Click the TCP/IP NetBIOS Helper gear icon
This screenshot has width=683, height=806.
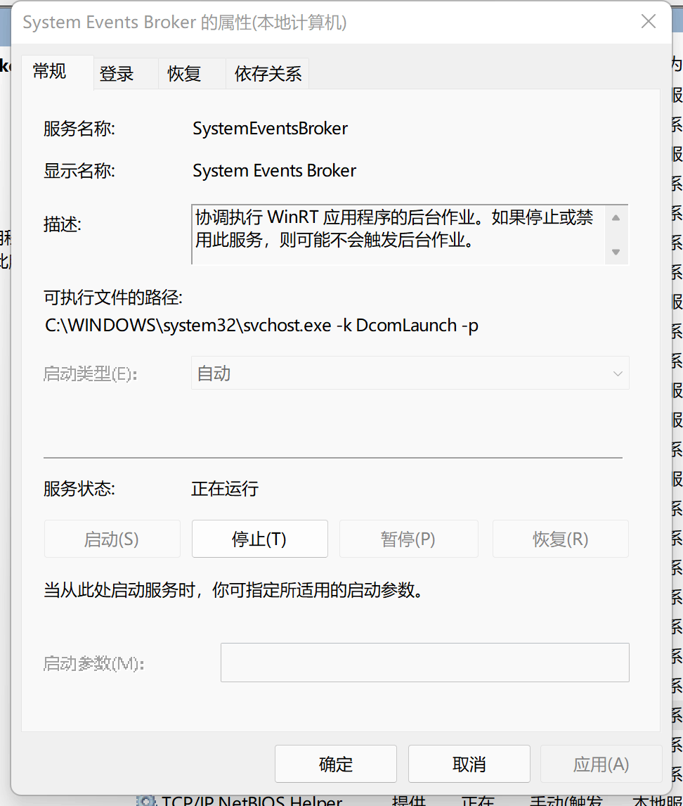pos(146,801)
